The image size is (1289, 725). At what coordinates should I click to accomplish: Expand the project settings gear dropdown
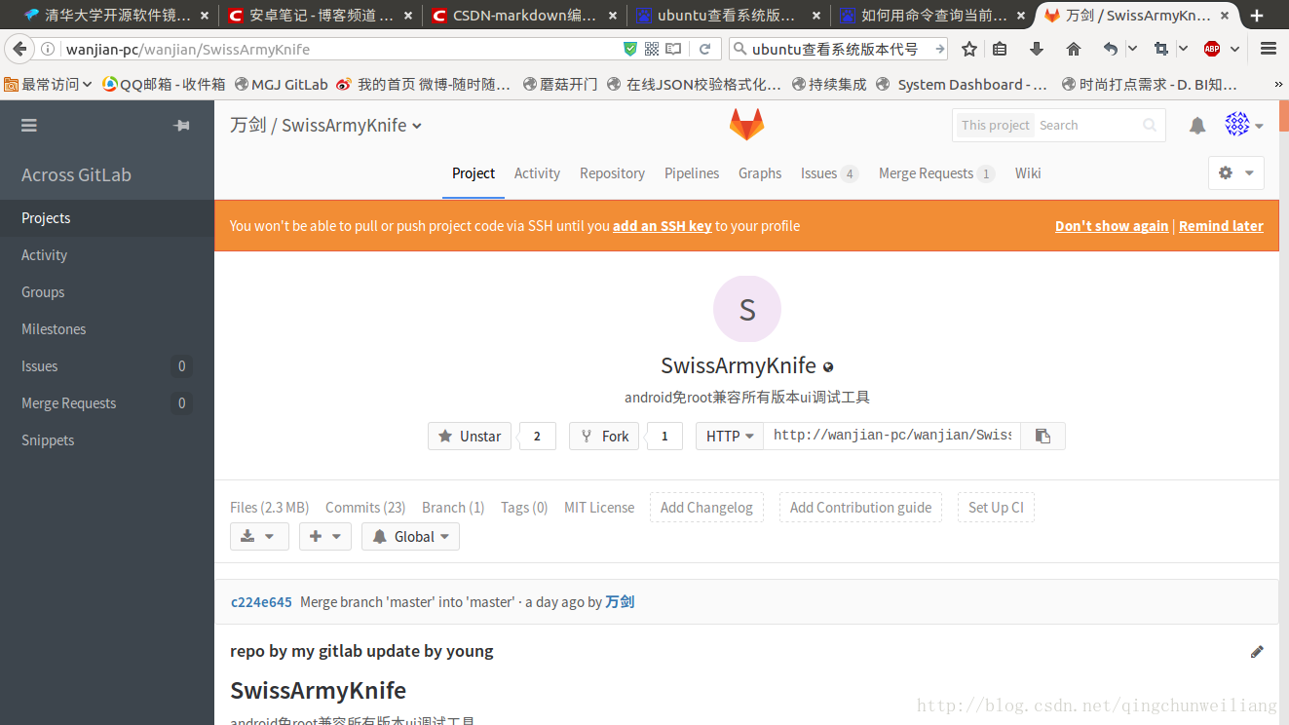[1236, 172]
